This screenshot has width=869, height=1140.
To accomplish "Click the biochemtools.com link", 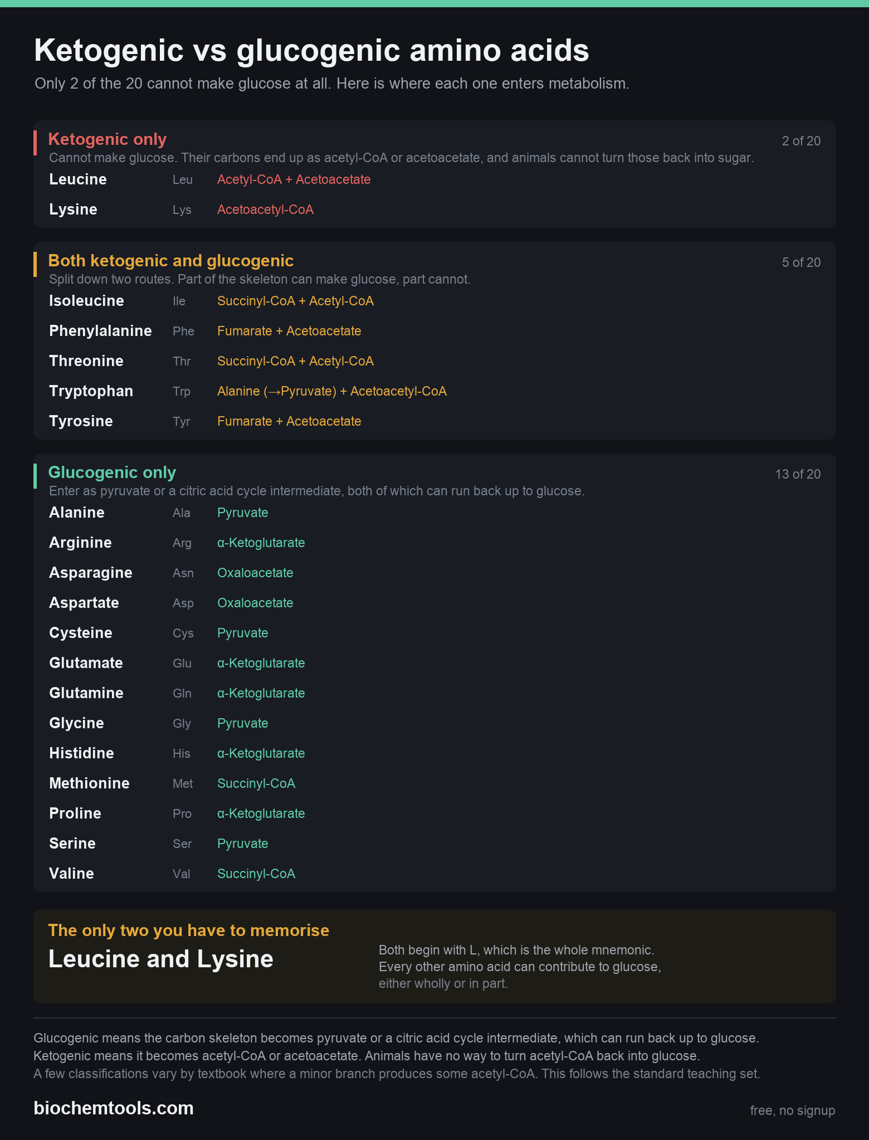I will click(x=114, y=1108).
